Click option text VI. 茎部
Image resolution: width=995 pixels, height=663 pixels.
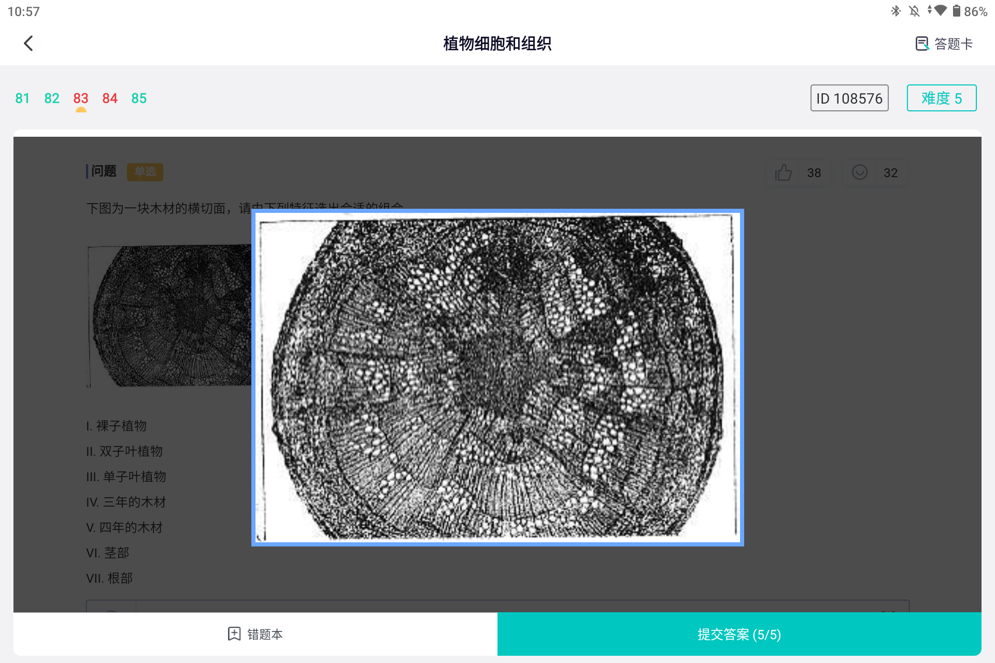(108, 553)
